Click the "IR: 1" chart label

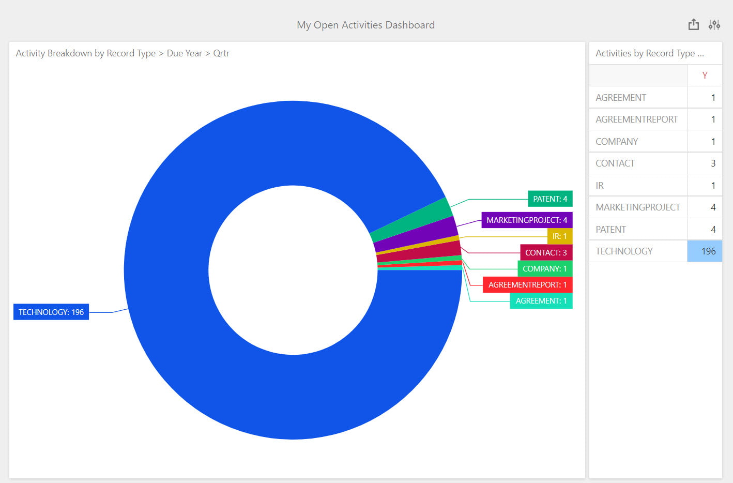pos(560,236)
